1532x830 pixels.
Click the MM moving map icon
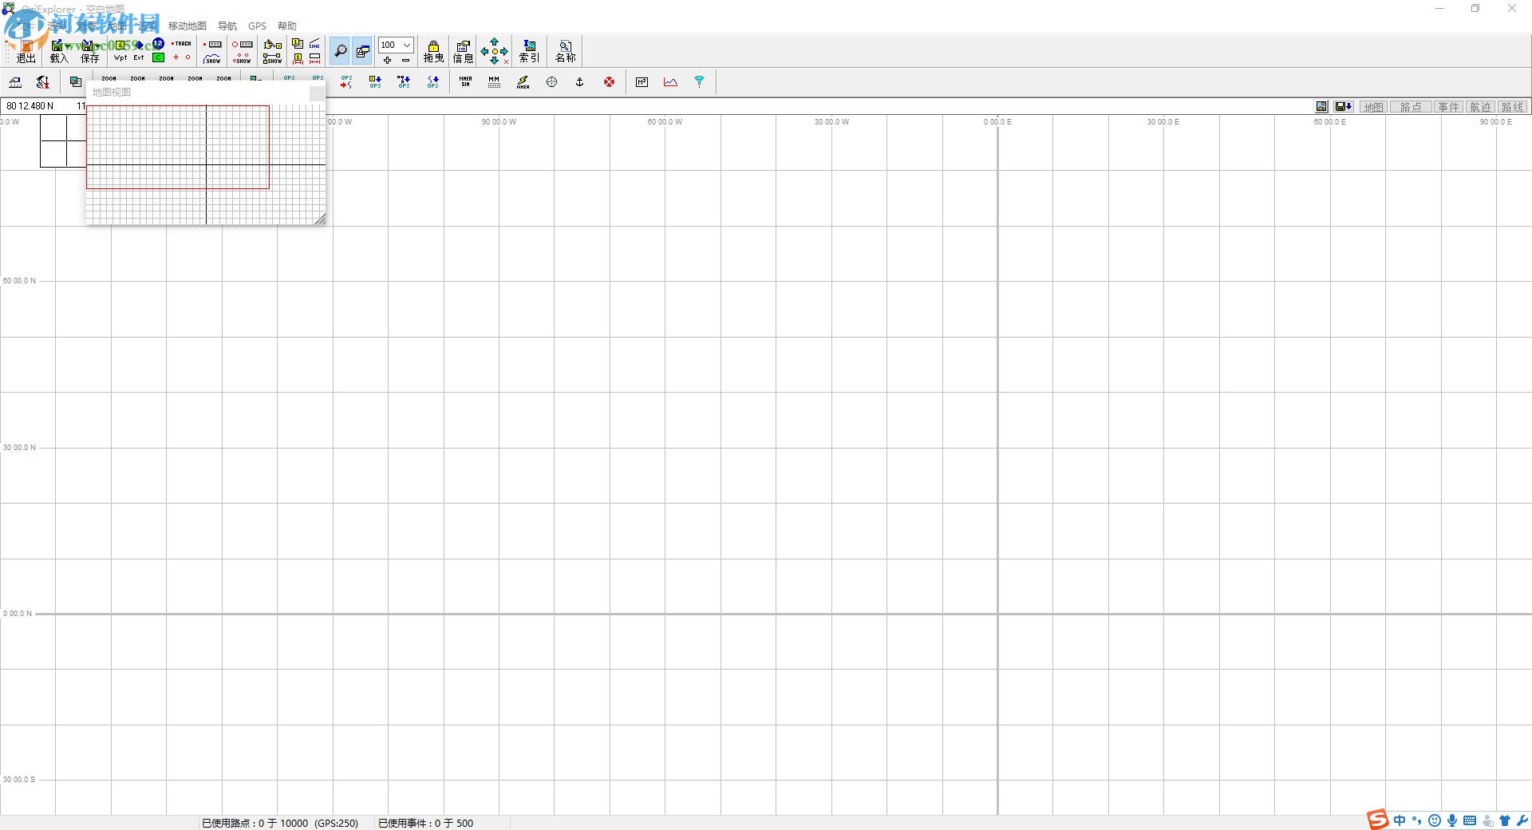tap(494, 81)
